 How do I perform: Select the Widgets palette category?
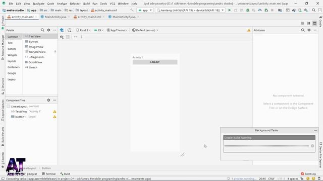pos(12,55)
